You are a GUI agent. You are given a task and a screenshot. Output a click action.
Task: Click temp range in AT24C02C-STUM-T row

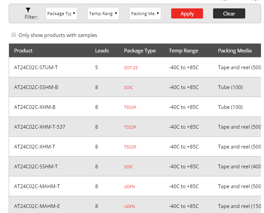(184, 68)
